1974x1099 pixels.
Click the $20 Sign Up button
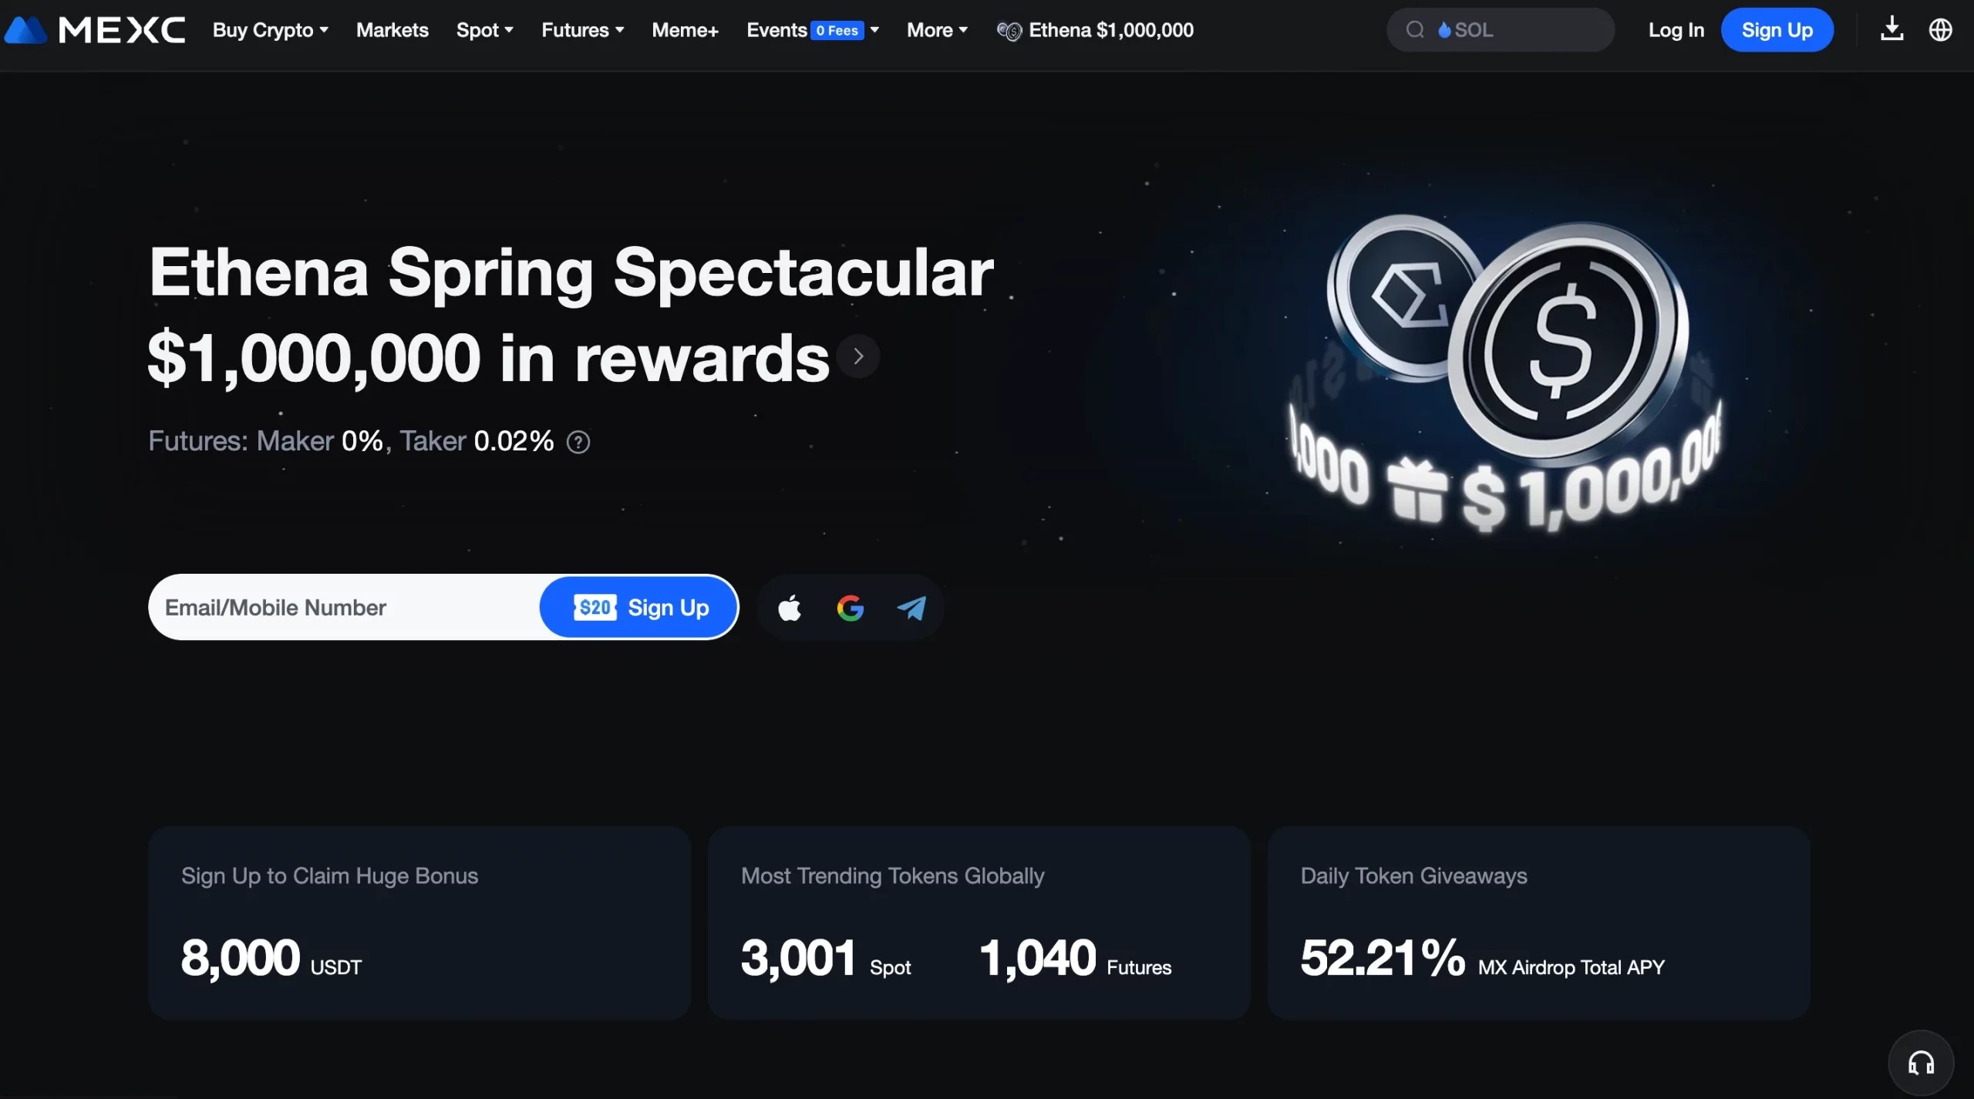click(639, 608)
